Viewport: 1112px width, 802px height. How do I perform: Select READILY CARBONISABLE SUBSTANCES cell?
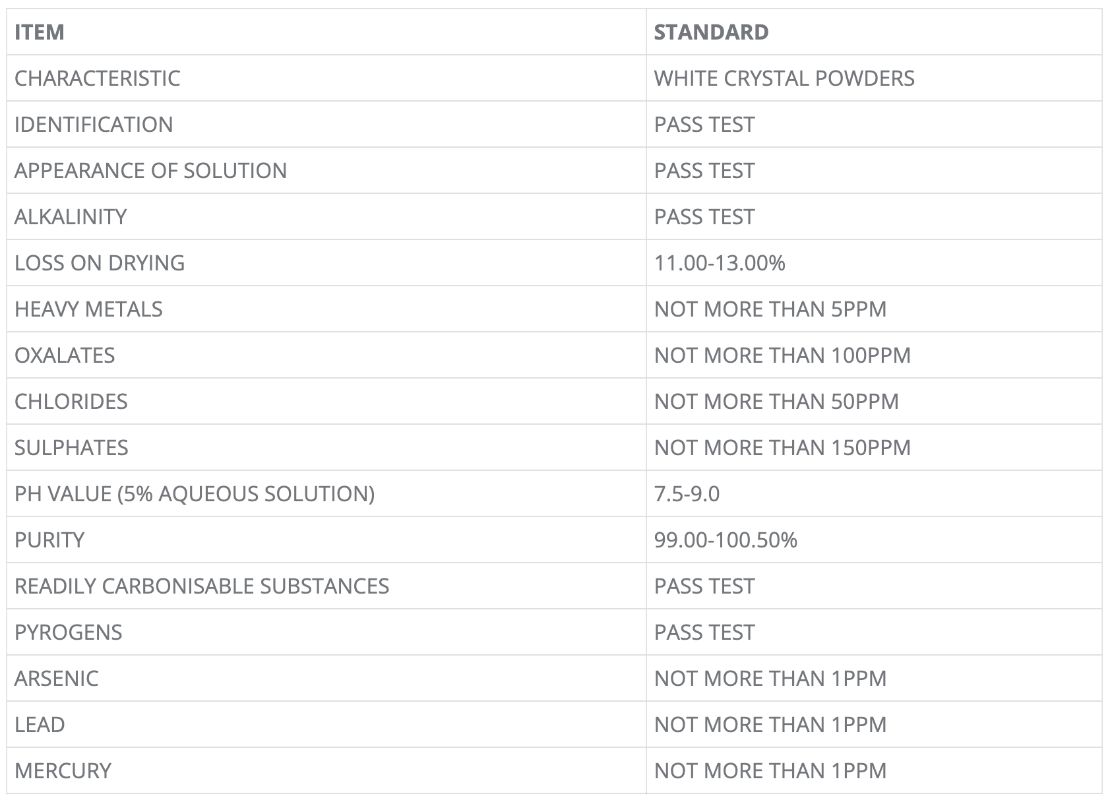(x=202, y=586)
